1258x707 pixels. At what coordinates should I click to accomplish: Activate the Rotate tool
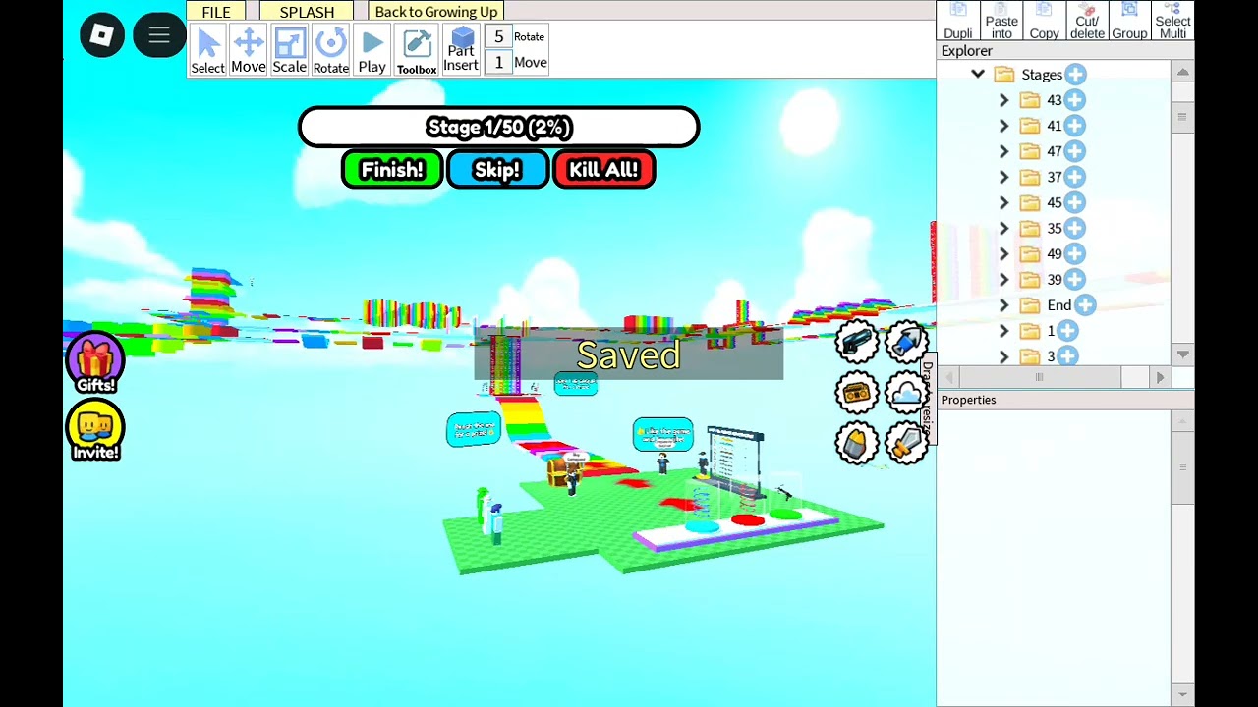[330, 51]
